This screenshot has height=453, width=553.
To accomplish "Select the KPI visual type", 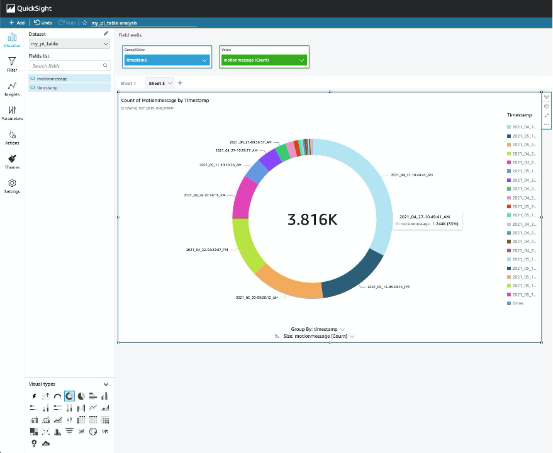I will 46,396.
